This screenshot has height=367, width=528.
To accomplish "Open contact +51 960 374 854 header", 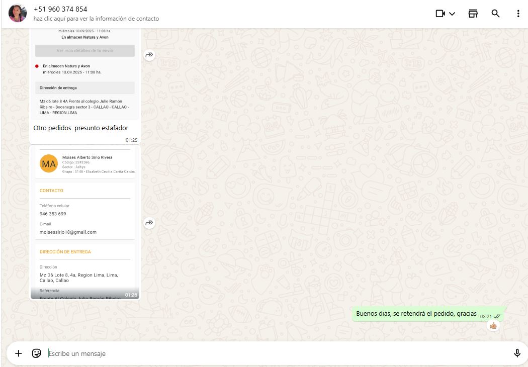I will (60, 9).
